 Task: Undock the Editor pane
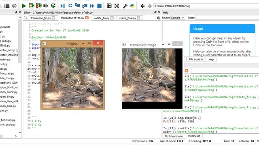(x=155, y=12)
